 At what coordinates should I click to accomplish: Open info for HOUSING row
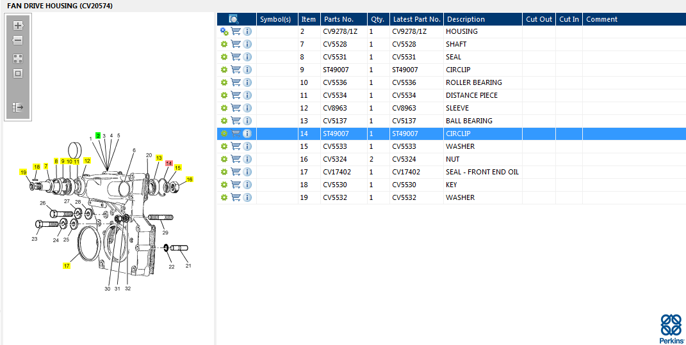point(247,31)
